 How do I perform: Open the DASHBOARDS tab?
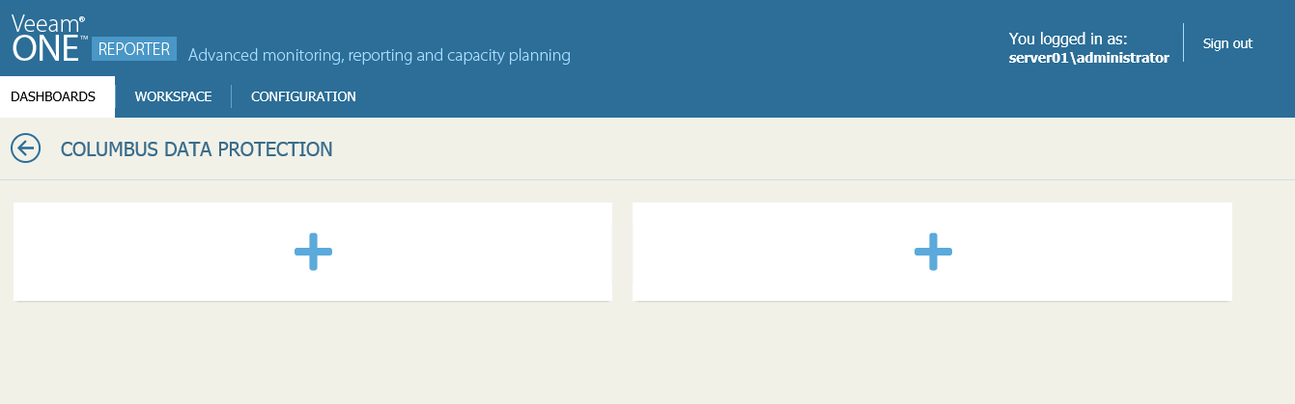coord(53,96)
